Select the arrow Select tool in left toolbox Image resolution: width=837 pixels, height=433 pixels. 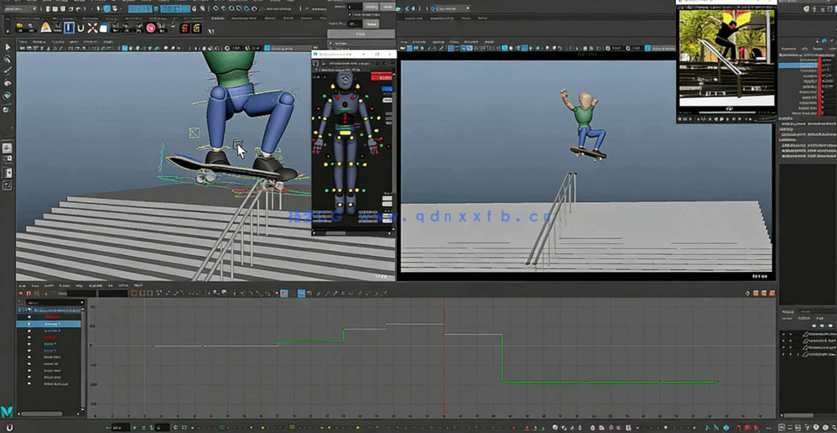click(x=8, y=48)
